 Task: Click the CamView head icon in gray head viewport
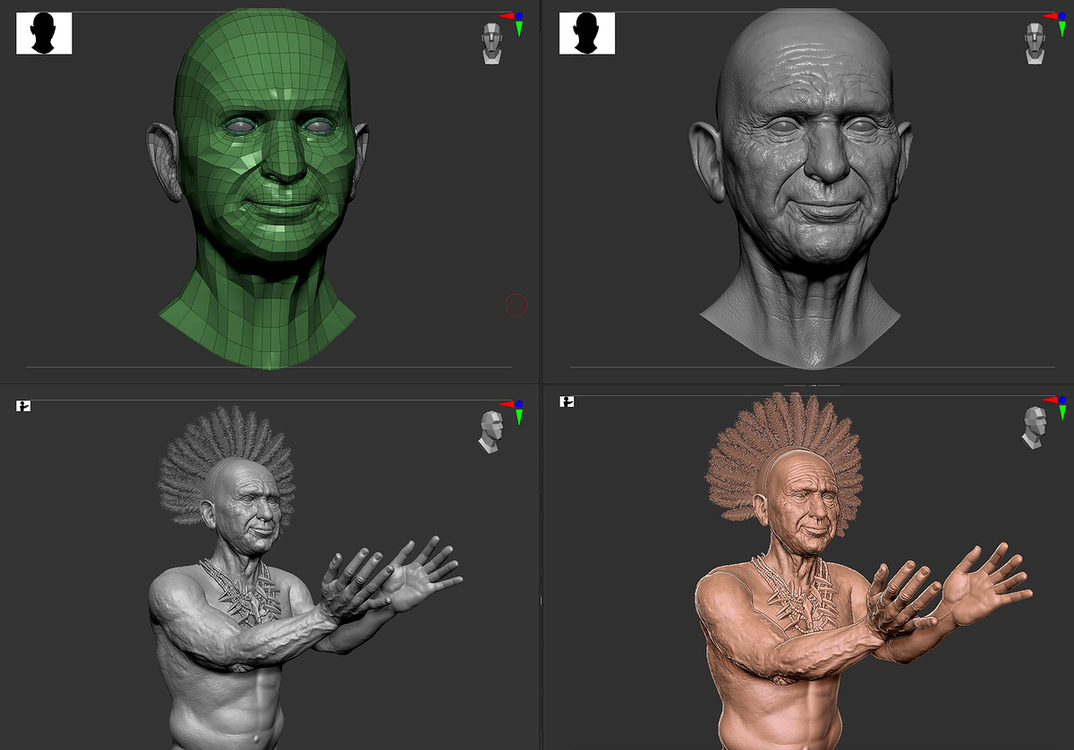(x=1034, y=43)
